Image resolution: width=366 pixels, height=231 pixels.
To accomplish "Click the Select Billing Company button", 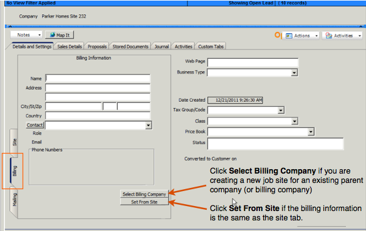I will [144, 194].
